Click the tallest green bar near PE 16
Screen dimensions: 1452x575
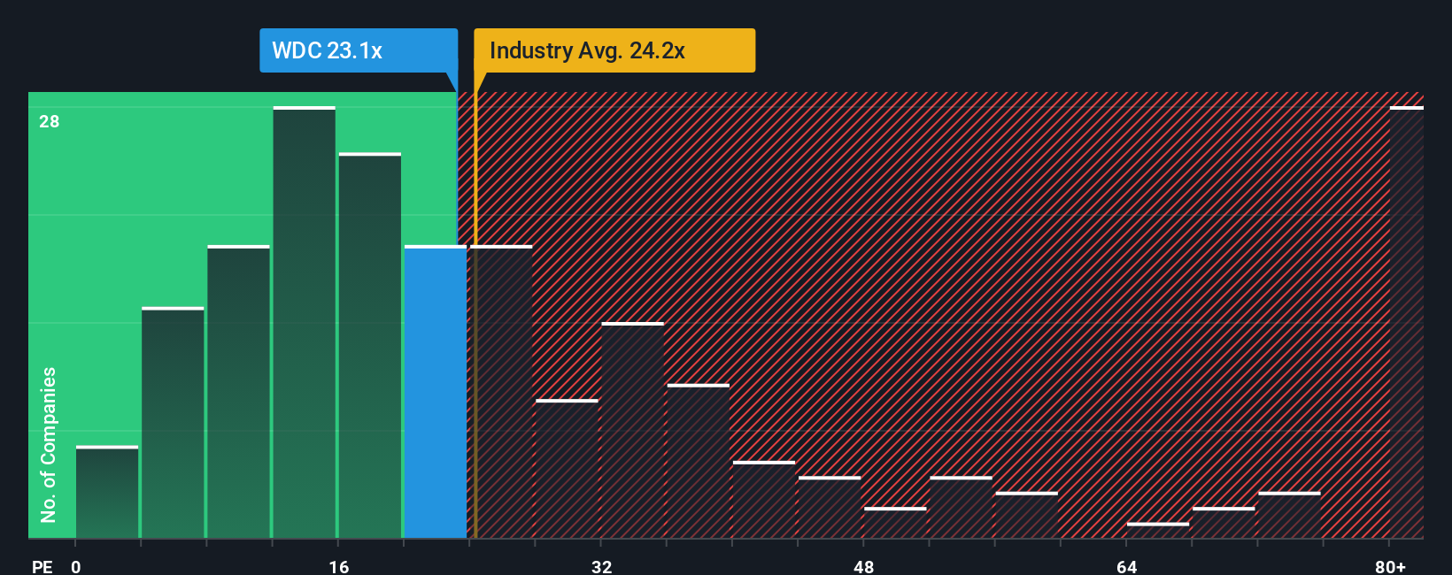tap(305, 322)
